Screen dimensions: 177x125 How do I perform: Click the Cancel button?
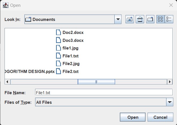click(x=160, y=117)
